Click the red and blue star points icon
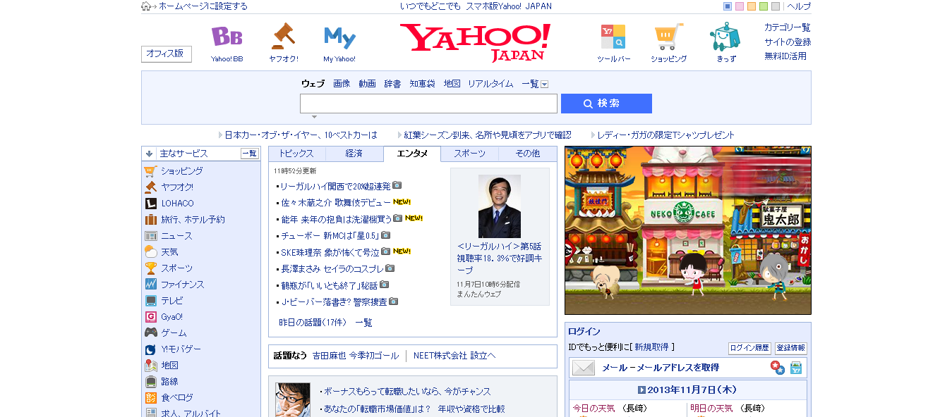Image resolution: width=952 pixels, height=417 pixels. pyautogui.click(x=777, y=368)
